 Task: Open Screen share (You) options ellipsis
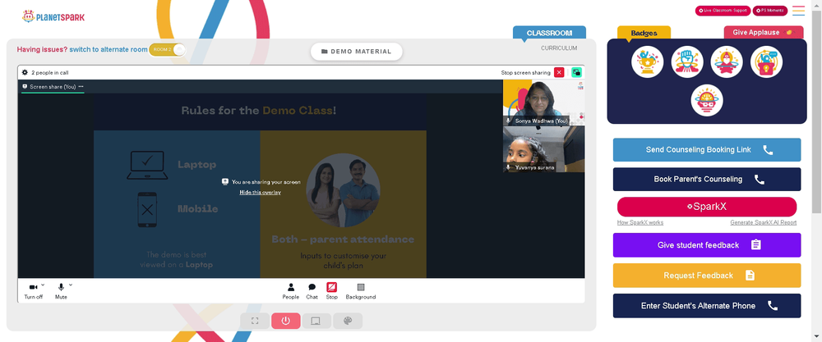coord(81,87)
